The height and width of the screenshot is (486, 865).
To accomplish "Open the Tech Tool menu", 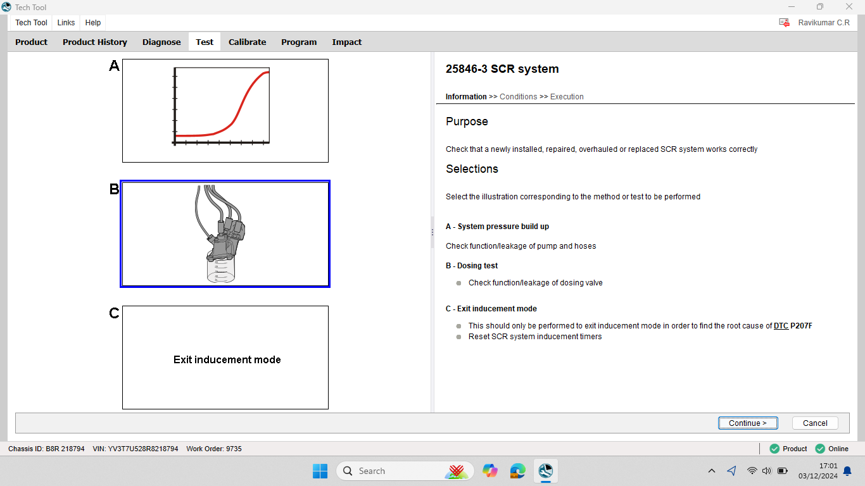I will click(31, 23).
